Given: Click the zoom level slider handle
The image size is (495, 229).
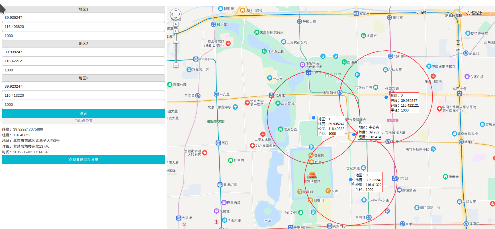Looking at the screenshot, I should click(x=176, y=42).
